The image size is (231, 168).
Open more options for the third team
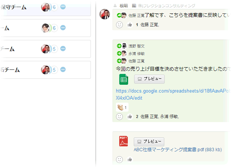[x=63, y=49]
